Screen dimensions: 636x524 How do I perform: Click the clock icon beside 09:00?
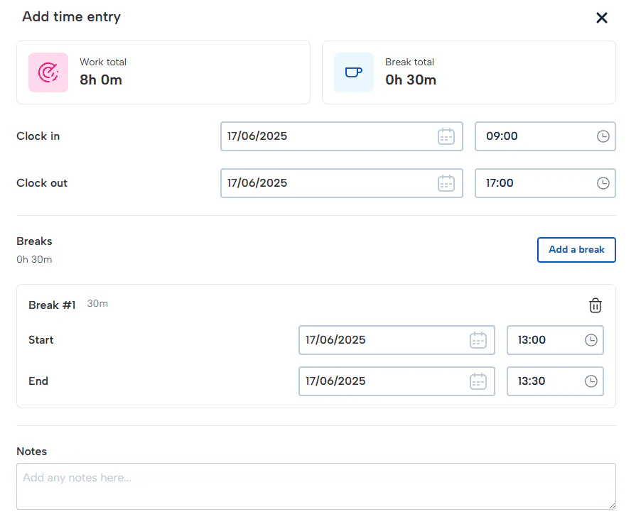pos(603,136)
